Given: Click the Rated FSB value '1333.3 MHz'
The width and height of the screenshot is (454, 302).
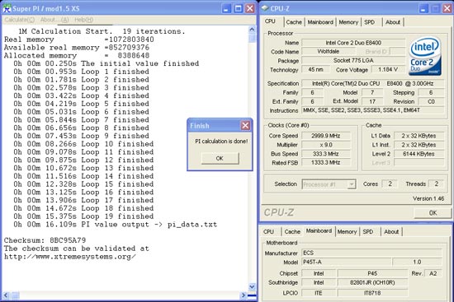Looking at the screenshot, I should coord(326,163).
